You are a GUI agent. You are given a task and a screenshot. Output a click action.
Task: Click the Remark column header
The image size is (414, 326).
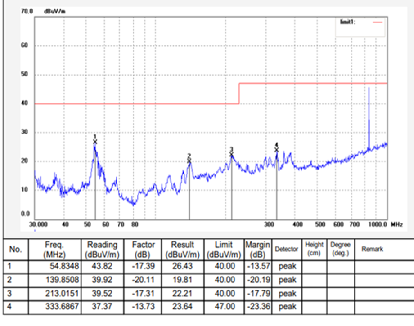372,249
